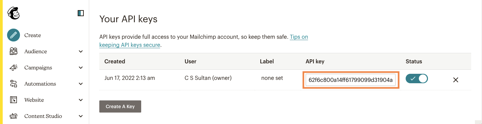482x124 pixels.
Task: Toggle the API key status switch
Action: 417,79
